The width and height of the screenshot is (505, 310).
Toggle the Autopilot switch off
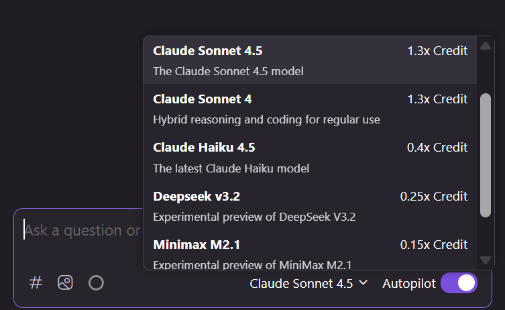click(459, 283)
